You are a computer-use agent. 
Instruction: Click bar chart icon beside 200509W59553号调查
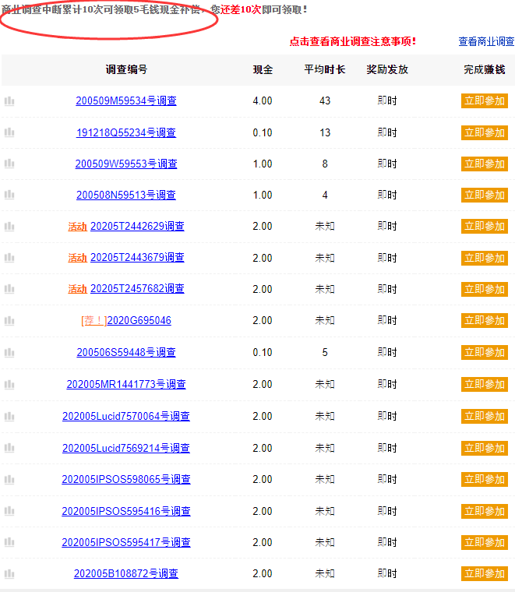9,164
